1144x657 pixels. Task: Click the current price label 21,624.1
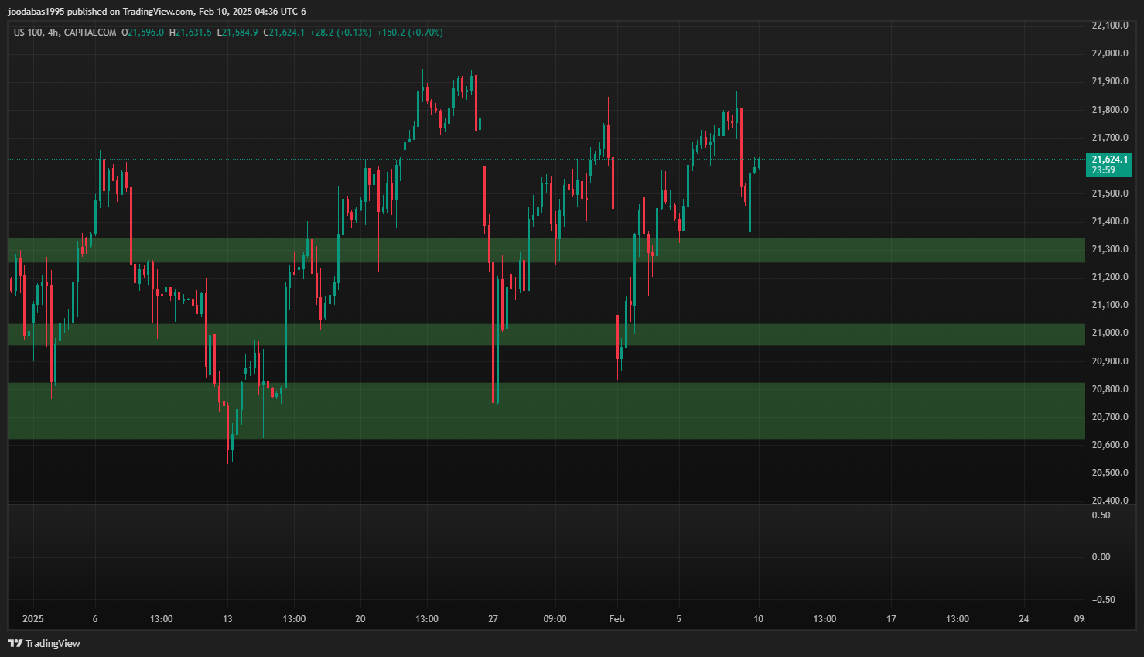tap(1109, 159)
